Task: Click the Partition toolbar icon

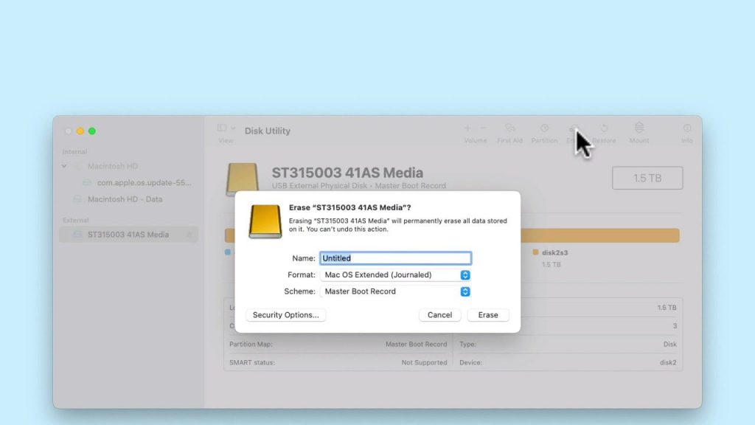Action: coord(545,128)
